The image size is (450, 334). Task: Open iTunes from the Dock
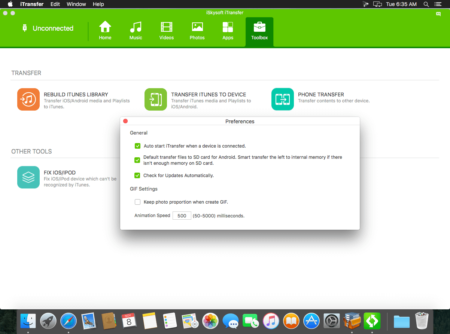[271, 321]
